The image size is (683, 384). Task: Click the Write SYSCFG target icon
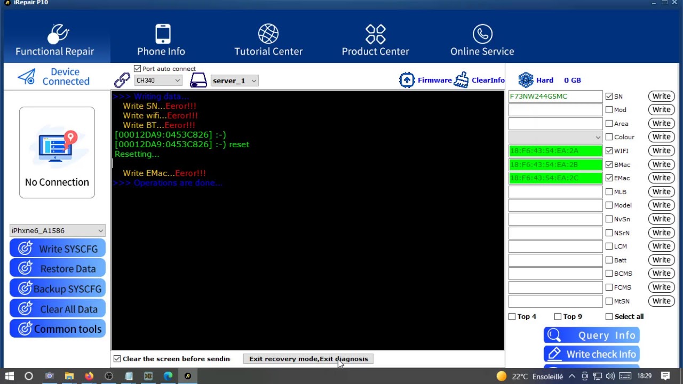coord(25,249)
